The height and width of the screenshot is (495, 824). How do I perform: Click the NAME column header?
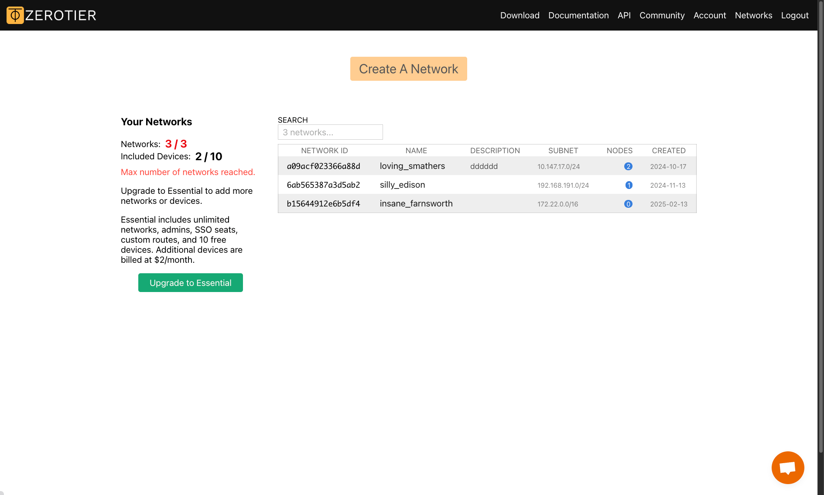click(416, 150)
